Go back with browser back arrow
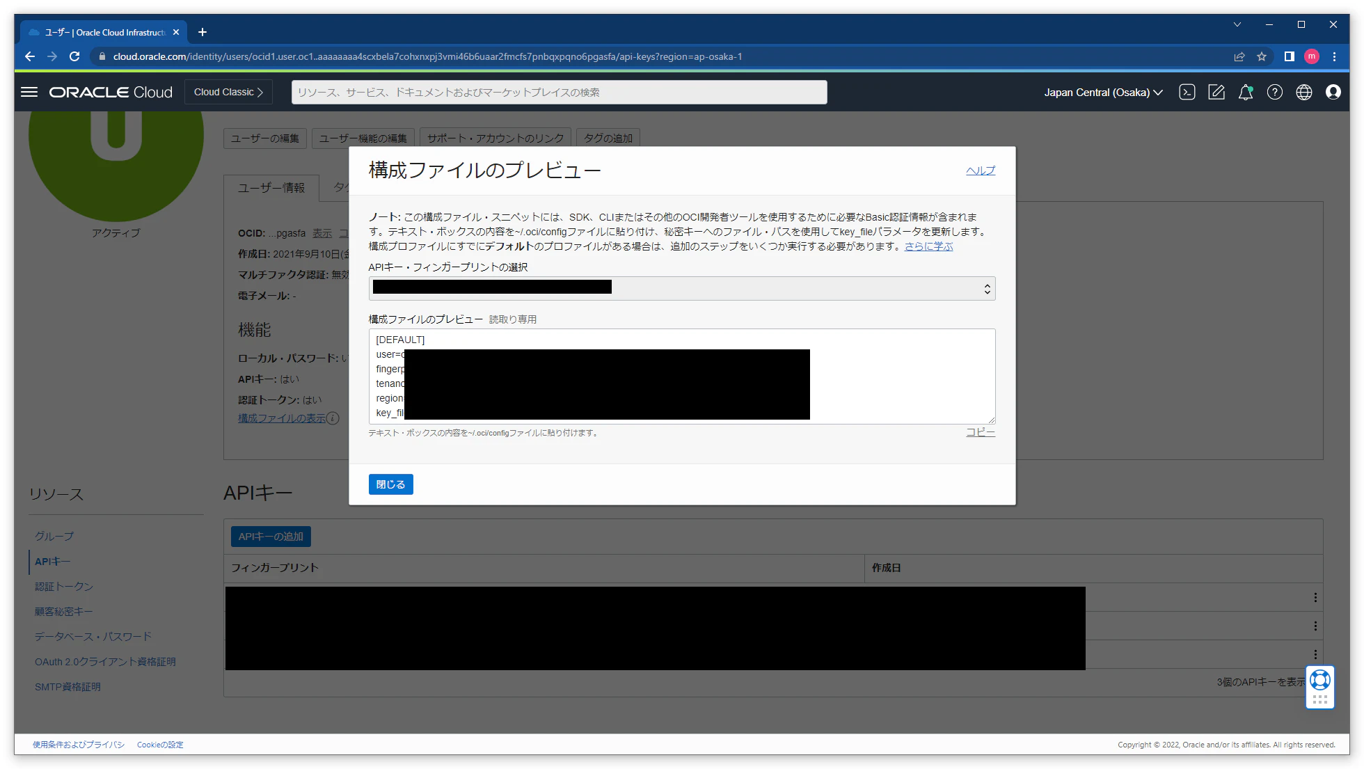The height and width of the screenshot is (769, 1364). coord(29,56)
